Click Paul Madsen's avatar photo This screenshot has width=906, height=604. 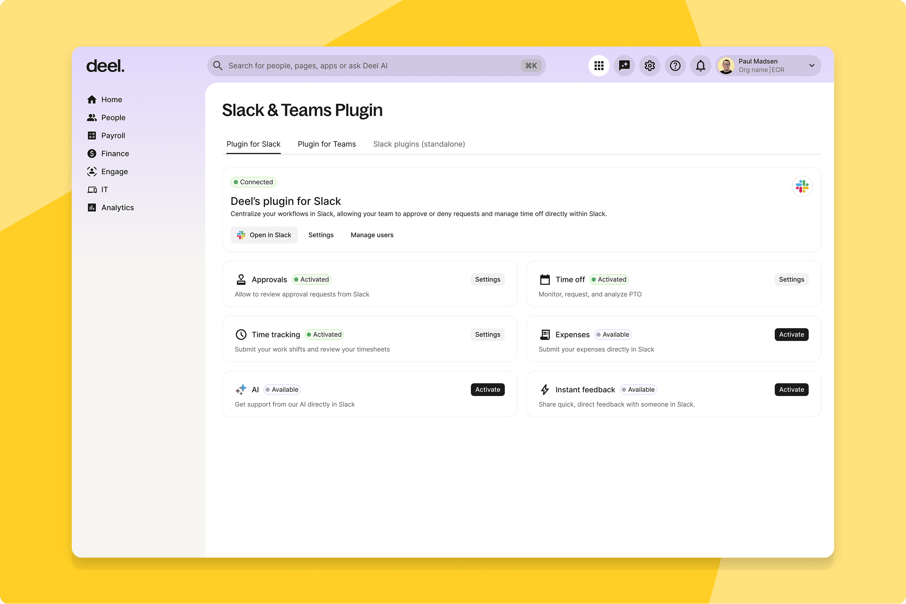point(726,66)
